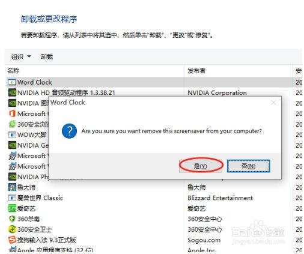Click the 爱奇艺 application icon

(12, 208)
